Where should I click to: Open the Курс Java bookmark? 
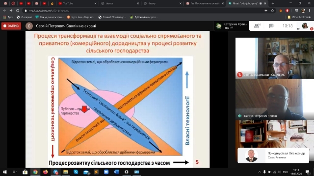point(80,17)
